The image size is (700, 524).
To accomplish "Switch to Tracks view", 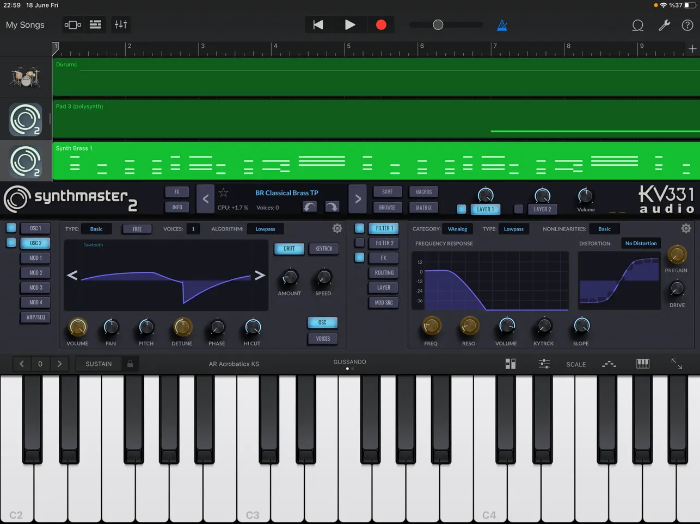I will [95, 24].
